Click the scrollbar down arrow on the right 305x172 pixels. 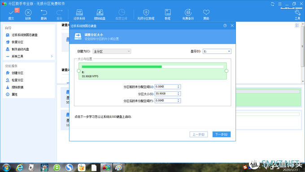(x=303, y=81)
